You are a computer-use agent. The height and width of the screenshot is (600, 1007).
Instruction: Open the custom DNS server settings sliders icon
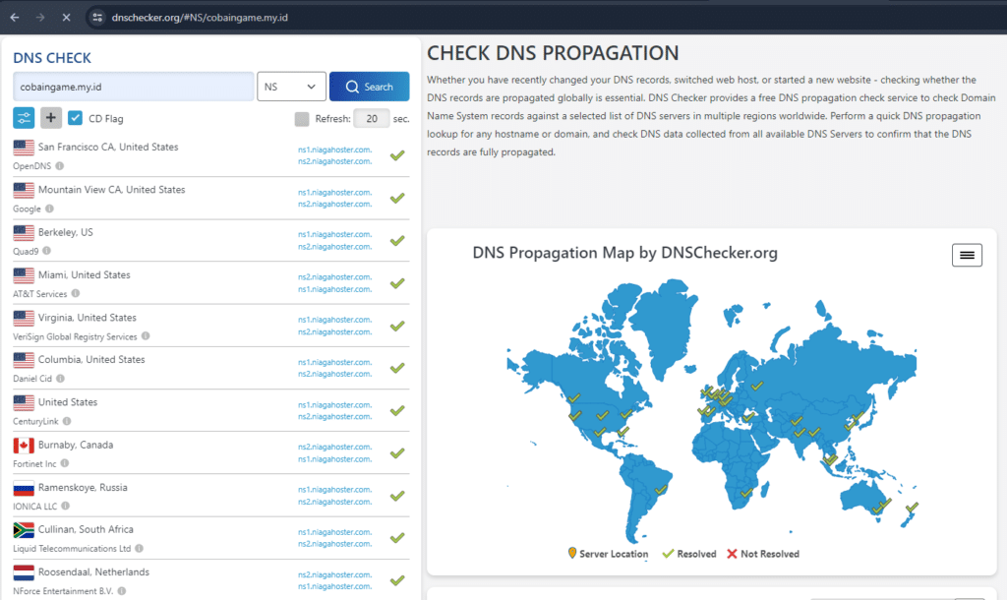[x=24, y=118]
